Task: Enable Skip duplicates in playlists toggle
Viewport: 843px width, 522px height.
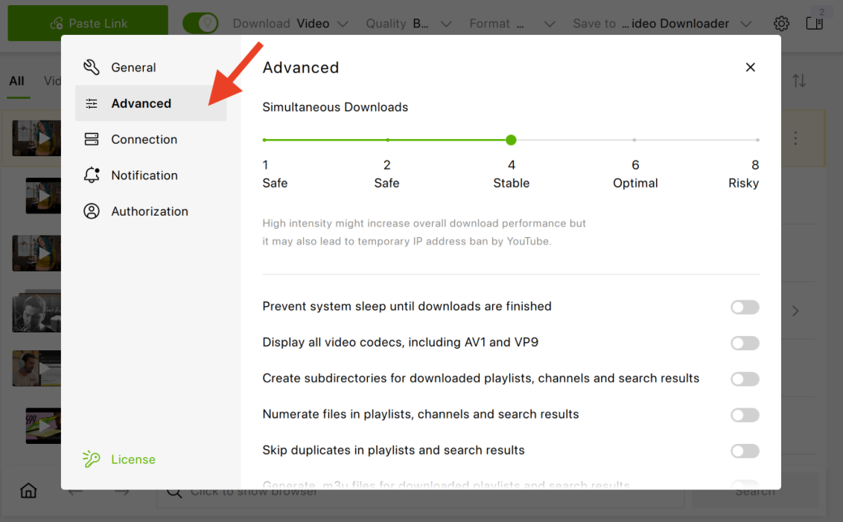Action: 745,451
